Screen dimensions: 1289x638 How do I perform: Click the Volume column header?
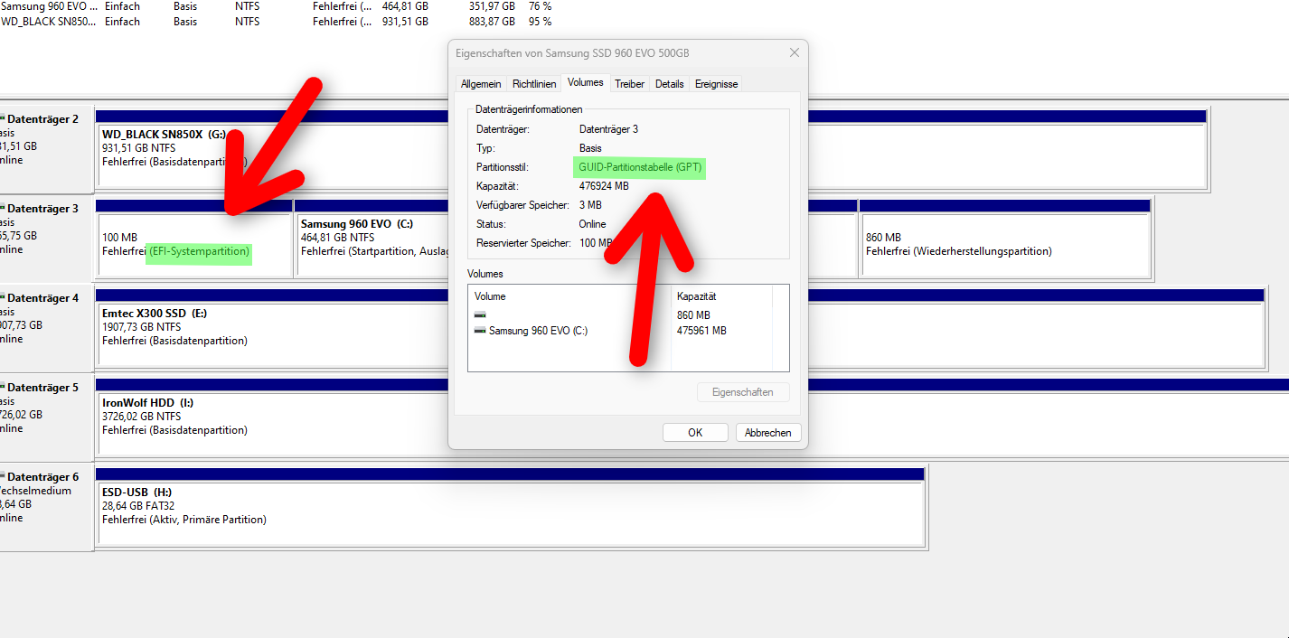(x=569, y=296)
